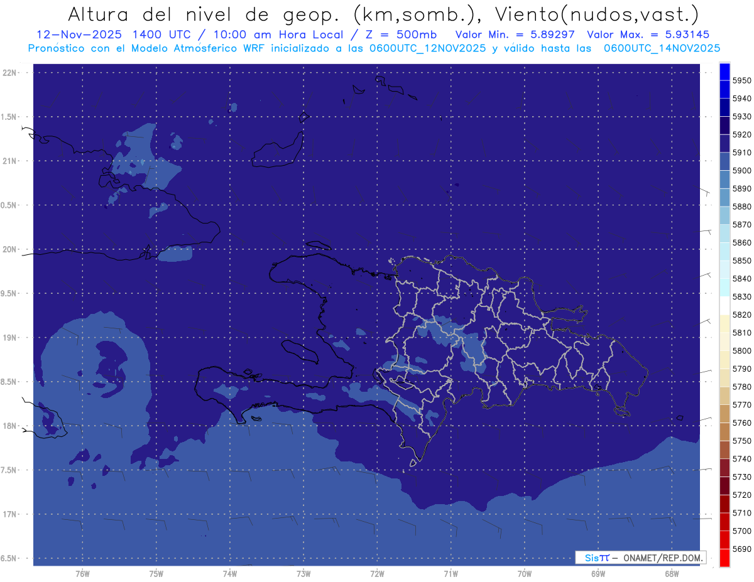Click the '22N' latitude label
Screen dimensions: 754x582
(11, 73)
